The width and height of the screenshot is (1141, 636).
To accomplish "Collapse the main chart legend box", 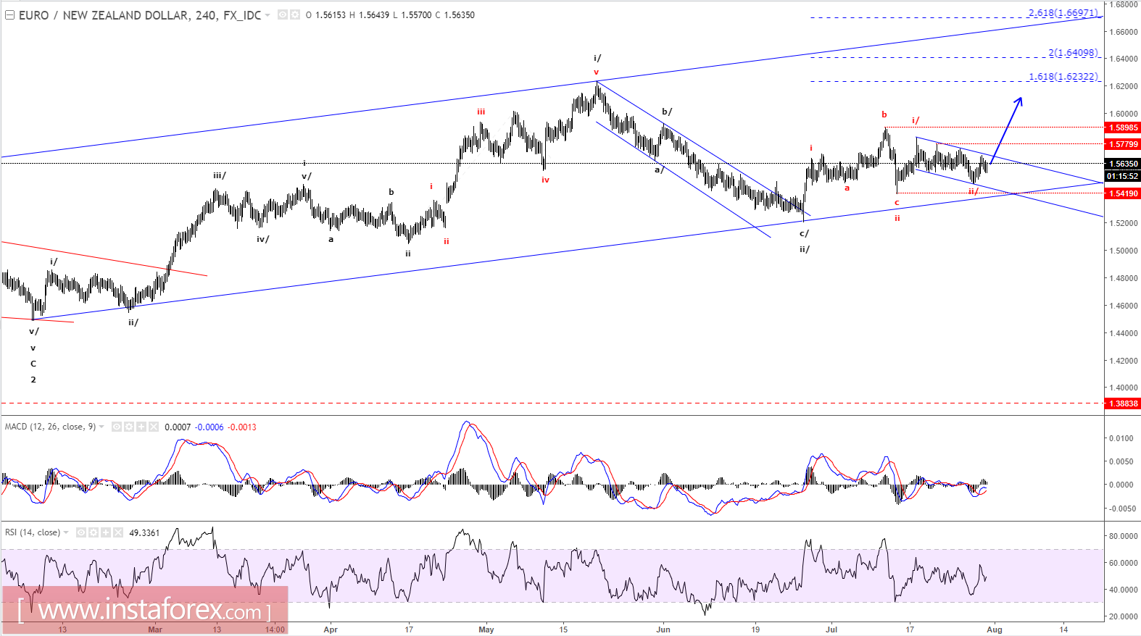I will 10,15.
